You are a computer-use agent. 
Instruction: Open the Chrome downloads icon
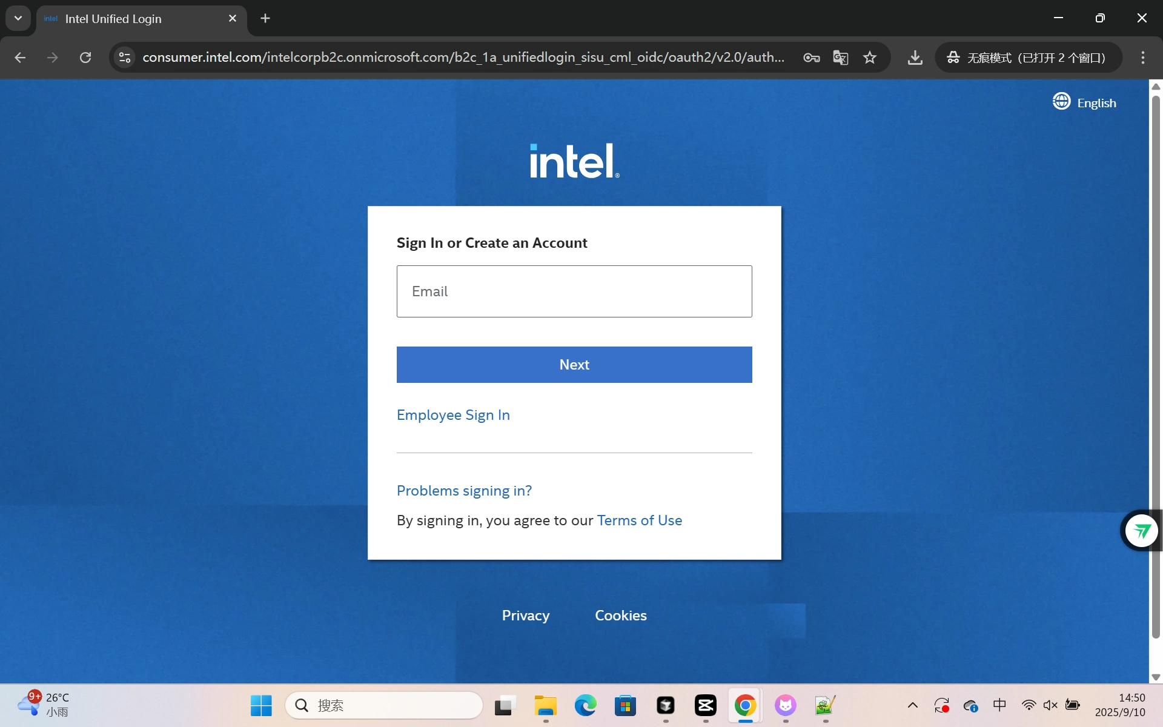(x=915, y=58)
